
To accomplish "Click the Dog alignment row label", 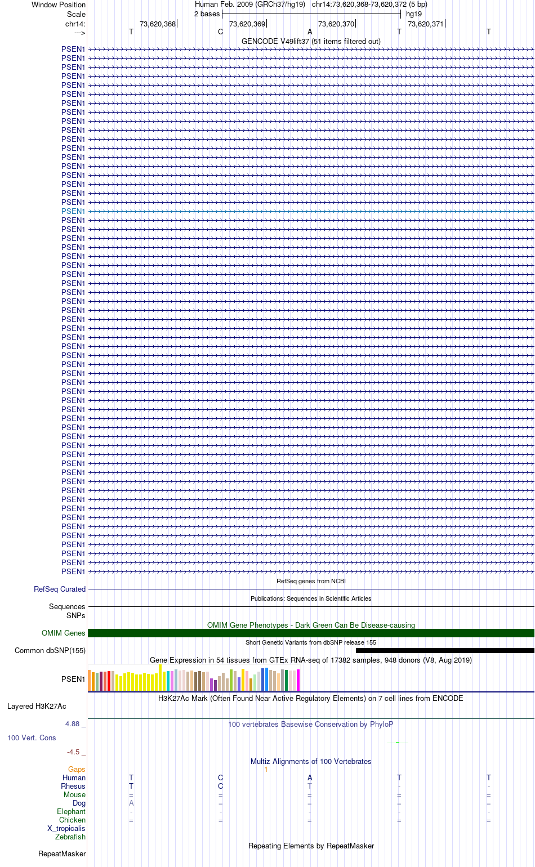I will [x=79, y=803].
